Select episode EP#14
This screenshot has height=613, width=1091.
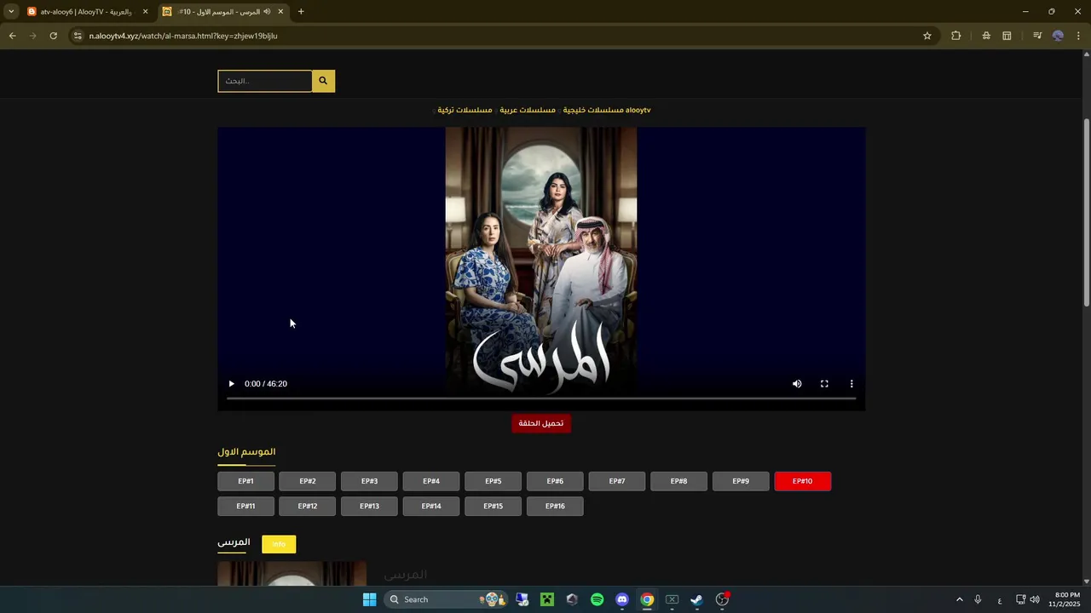pyautogui.click(x=431, y=506)
